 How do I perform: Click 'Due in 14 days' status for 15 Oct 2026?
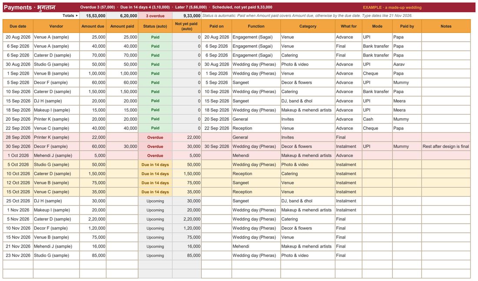[155, 192]
